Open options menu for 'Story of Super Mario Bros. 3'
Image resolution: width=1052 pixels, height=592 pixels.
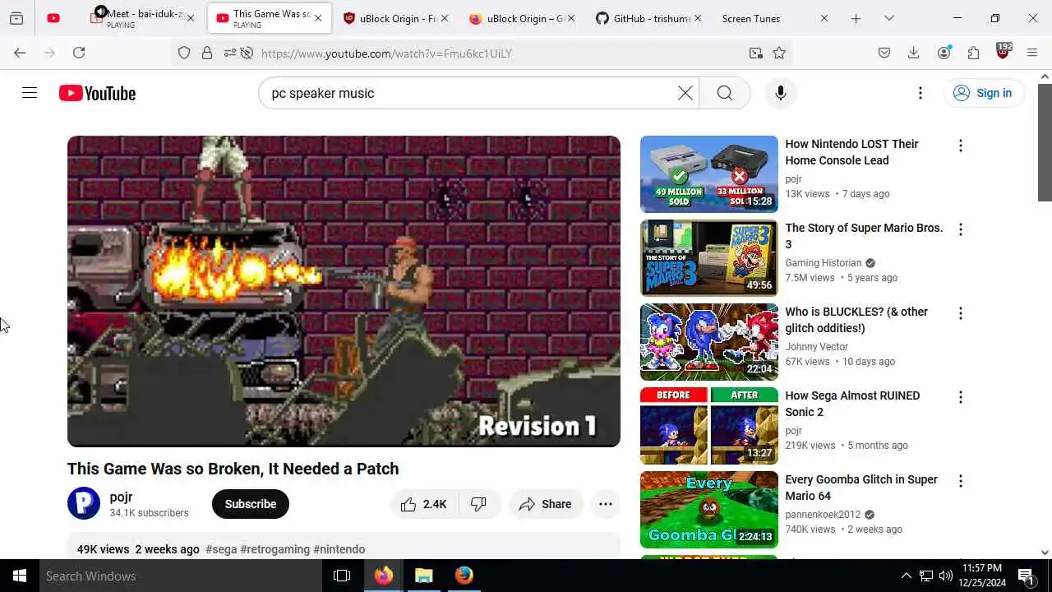[x=960, y=229]
